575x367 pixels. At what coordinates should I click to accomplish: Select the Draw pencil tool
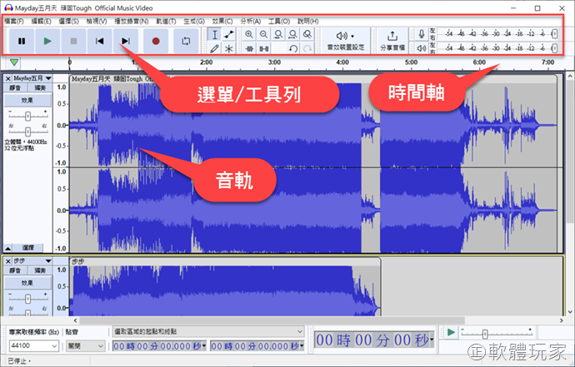(214, 49)
